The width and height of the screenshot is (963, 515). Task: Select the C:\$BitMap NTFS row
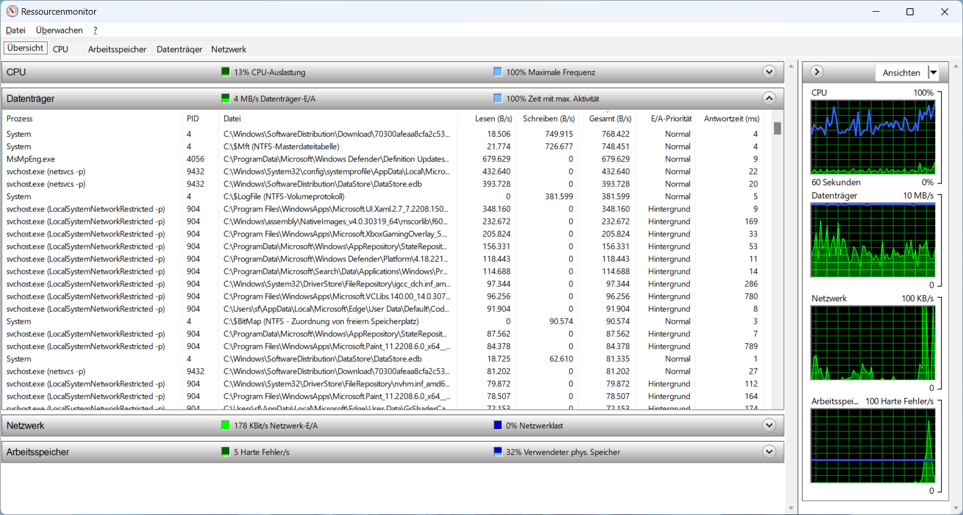(x=383, y=322)
